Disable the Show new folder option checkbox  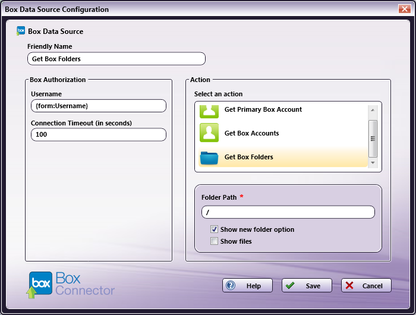coord(214,229)
